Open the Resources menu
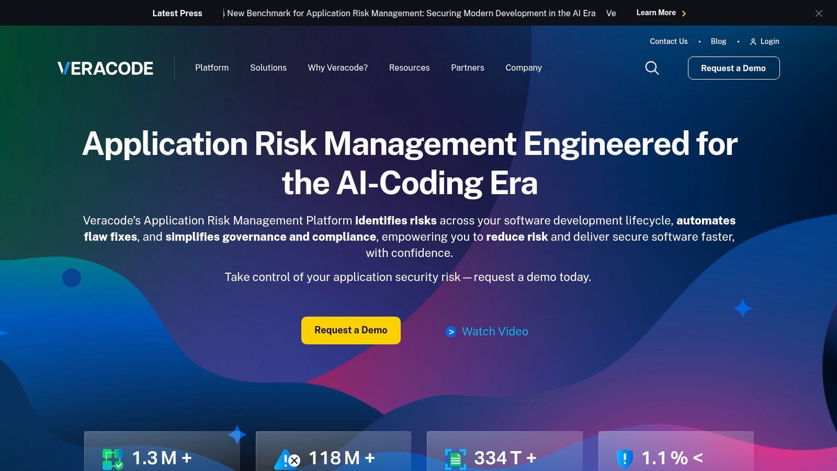Screen dimensions: 837x471 point(410,68)
